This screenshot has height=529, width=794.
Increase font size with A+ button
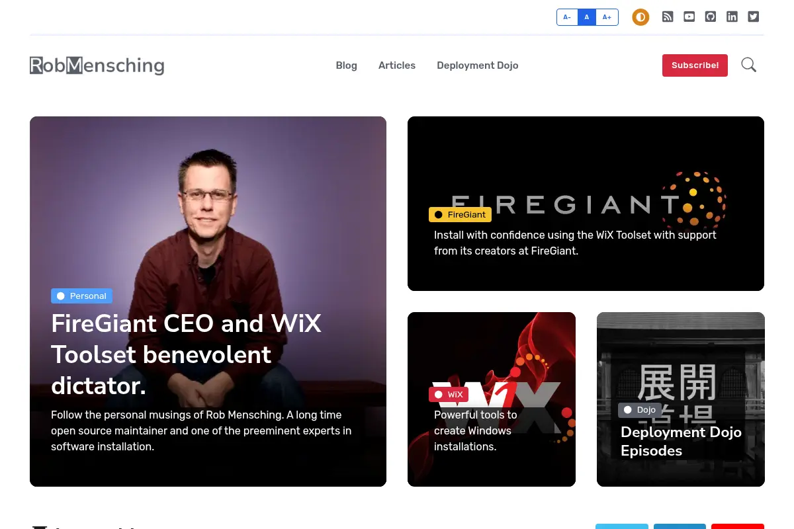(x=607, y=17)
